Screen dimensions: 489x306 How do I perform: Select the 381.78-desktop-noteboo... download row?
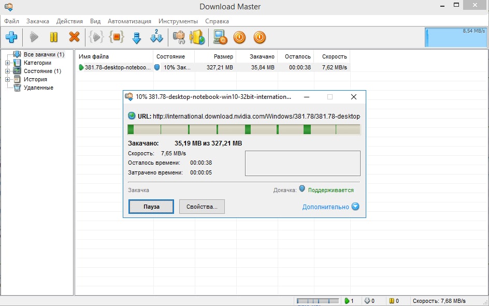pyautogui.click(x=213, y=67)
